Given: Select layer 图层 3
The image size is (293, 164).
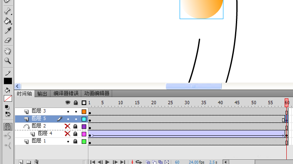Looking at the screenshot, I should tap(39, 111).
